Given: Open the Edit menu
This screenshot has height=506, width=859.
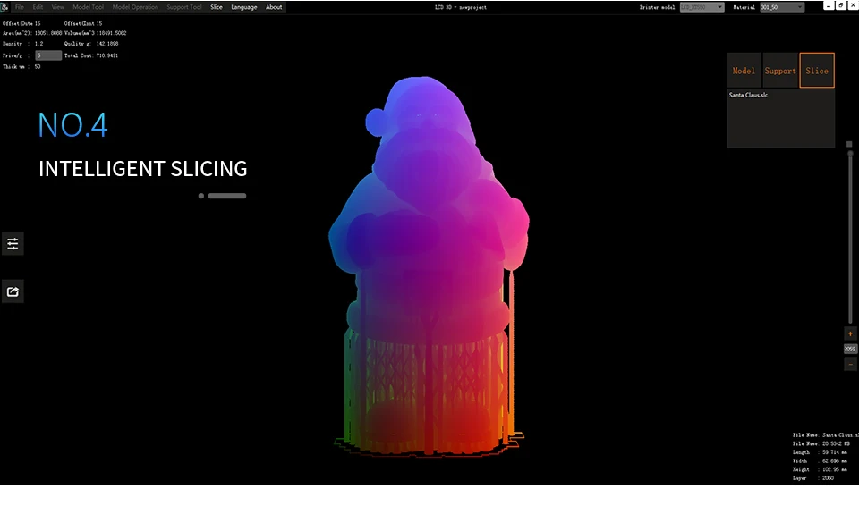Looking at the screenshot, I should [38, 7].
